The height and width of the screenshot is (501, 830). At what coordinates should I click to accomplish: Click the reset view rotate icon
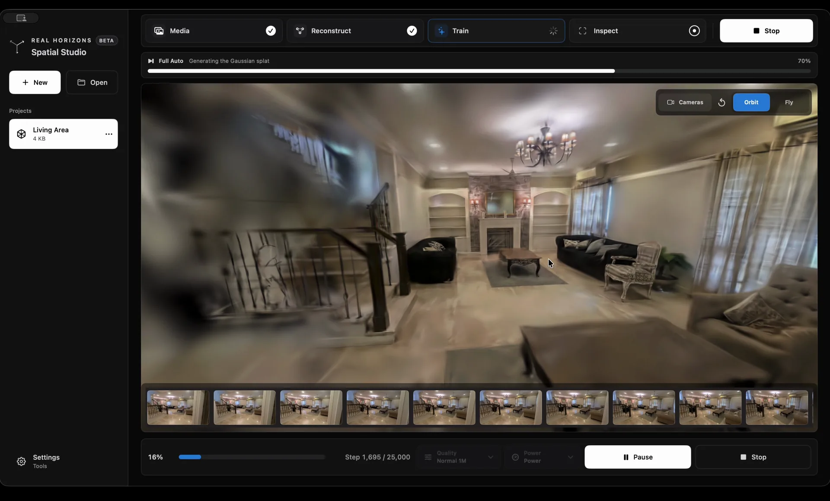pos(721,103)
